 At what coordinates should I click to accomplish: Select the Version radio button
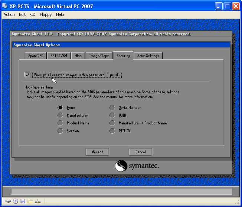60,131
